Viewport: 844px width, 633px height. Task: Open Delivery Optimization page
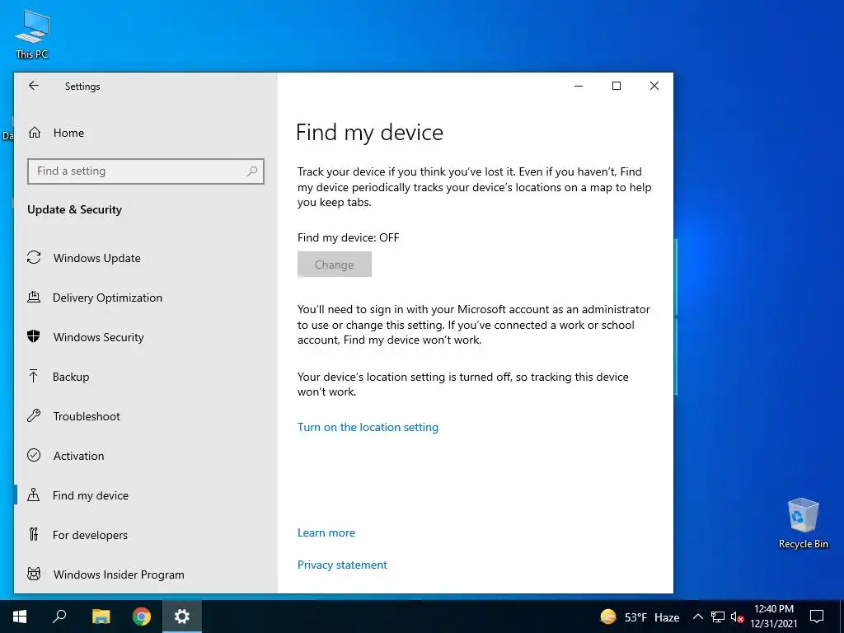pos(145,298)
